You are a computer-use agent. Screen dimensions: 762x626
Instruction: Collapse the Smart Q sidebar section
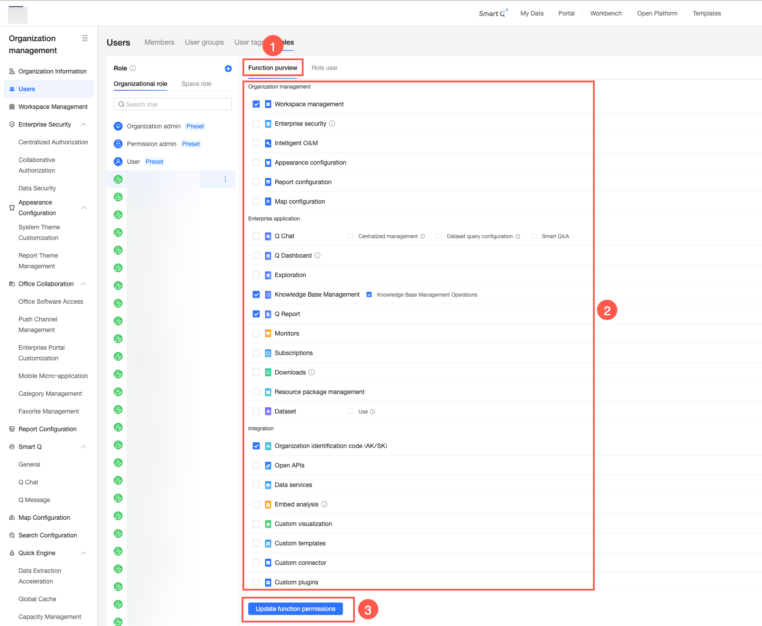(x=84, y=447)
